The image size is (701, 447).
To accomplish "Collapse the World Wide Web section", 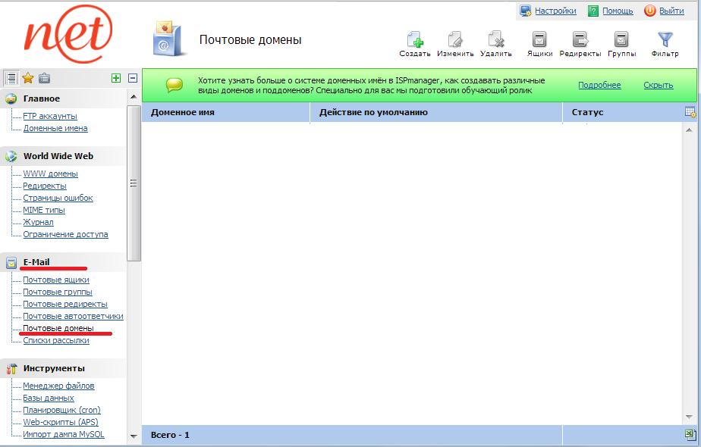I will pyautogui.click(x=58, y=156).
